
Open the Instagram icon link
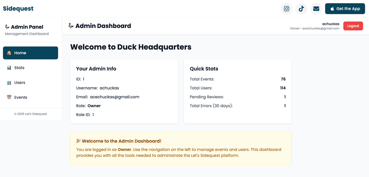[x=286, y=9]
